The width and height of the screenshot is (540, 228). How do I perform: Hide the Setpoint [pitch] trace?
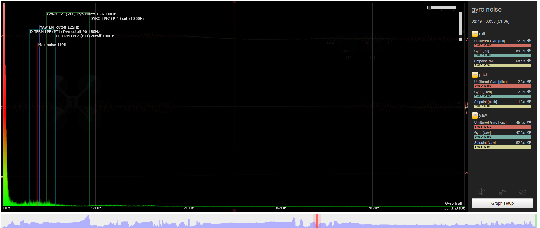point(529,102)
